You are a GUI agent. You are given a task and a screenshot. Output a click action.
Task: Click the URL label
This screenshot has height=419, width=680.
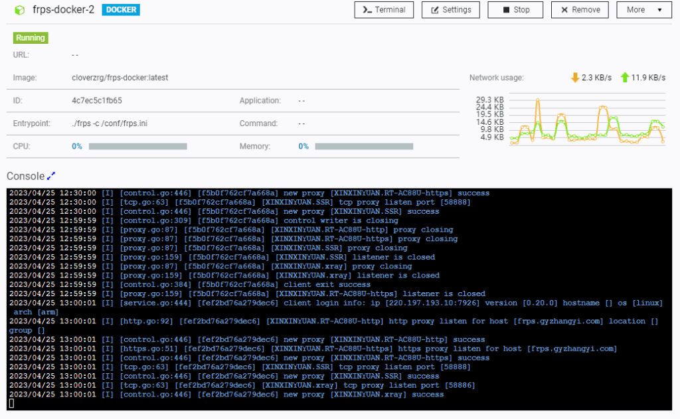21,55
